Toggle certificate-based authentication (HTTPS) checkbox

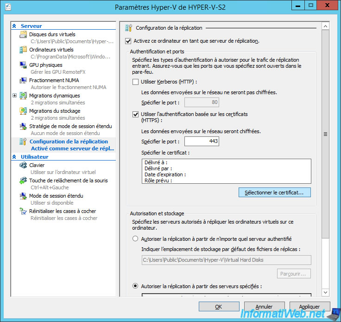coord(135,114)
